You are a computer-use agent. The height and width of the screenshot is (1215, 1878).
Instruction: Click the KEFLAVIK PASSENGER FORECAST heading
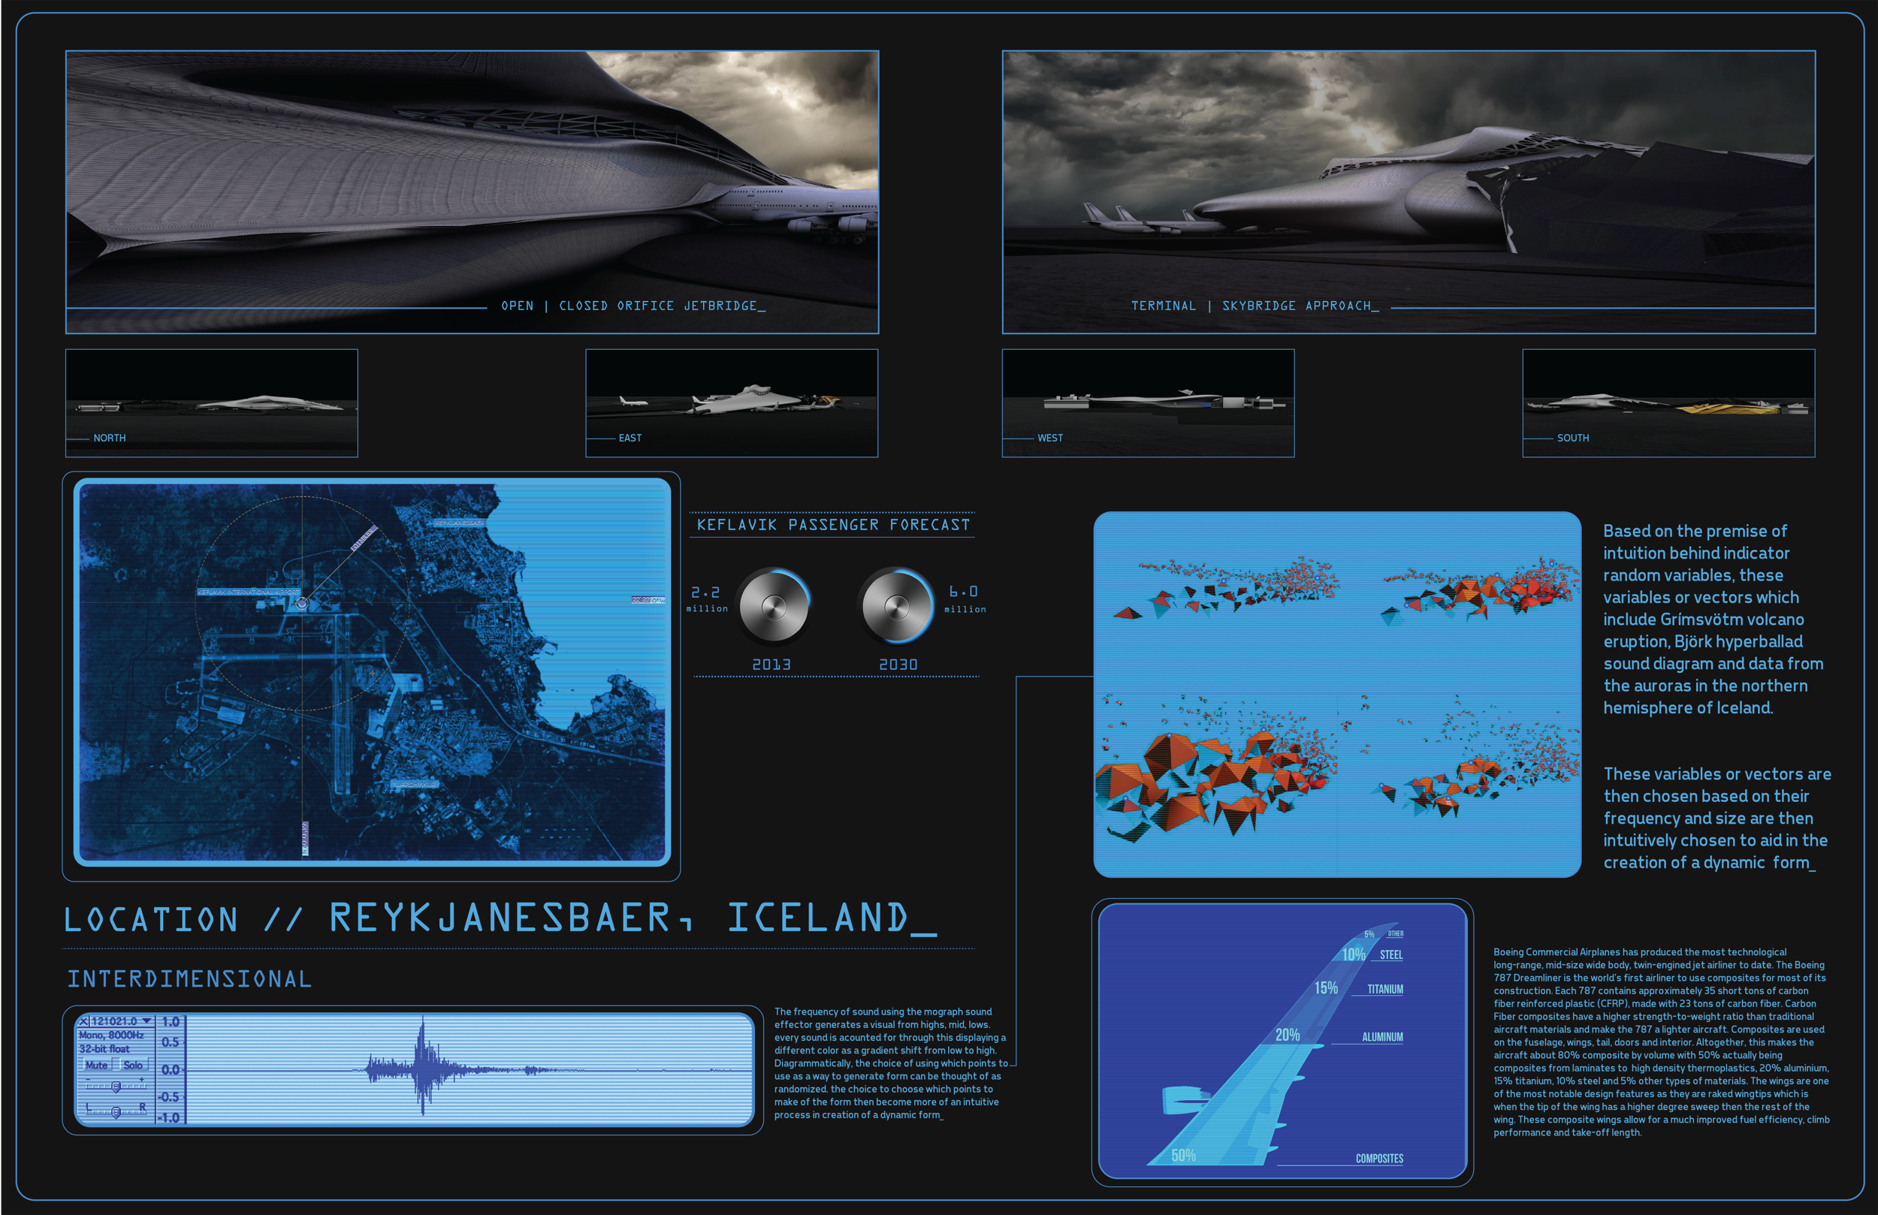click(x=833, y=525)
